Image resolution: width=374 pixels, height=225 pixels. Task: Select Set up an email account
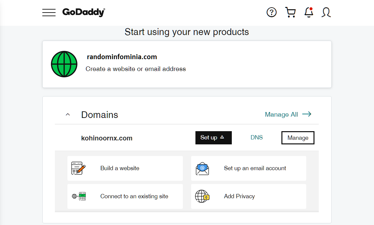coord(249,168)
